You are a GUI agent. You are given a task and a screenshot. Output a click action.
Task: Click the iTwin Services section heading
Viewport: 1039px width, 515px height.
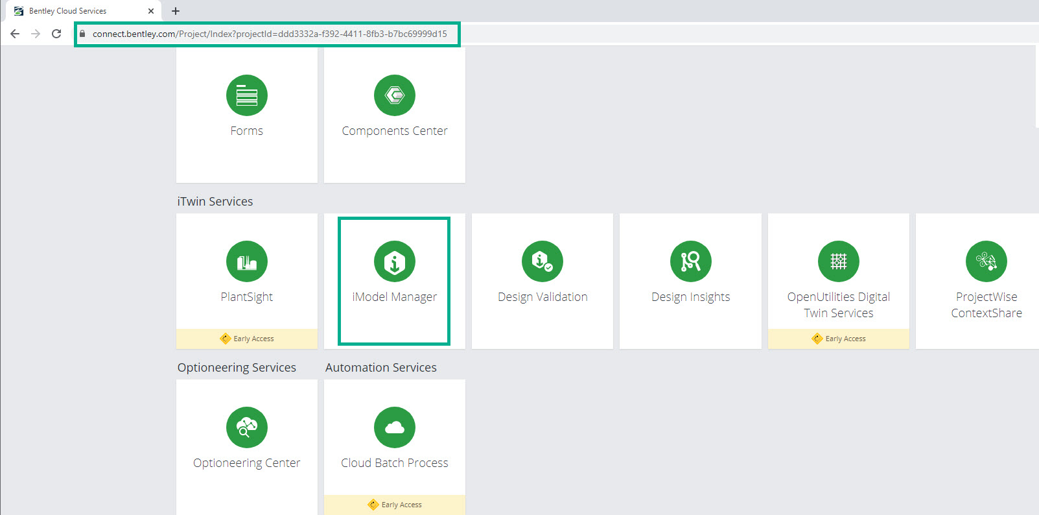click(215, 202)
